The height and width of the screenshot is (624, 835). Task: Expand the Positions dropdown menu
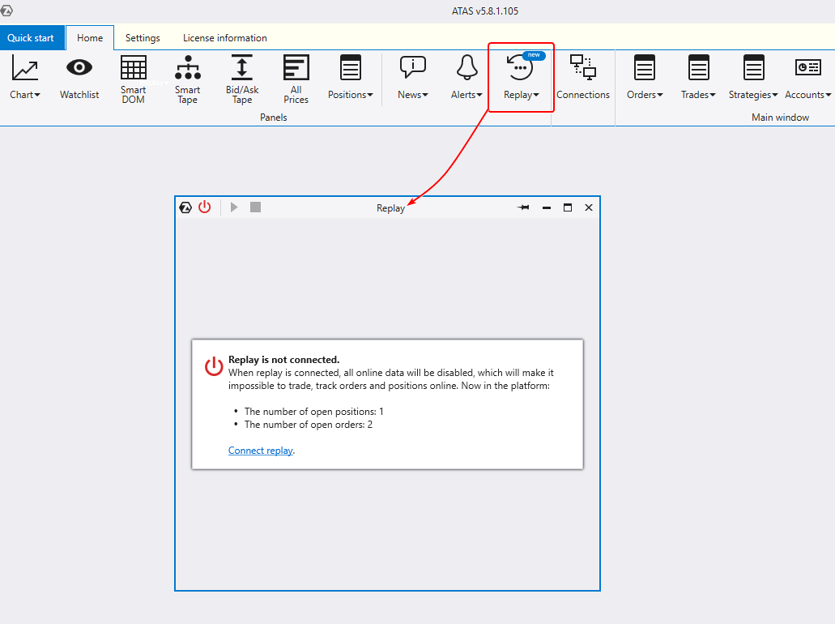point(350,79)
